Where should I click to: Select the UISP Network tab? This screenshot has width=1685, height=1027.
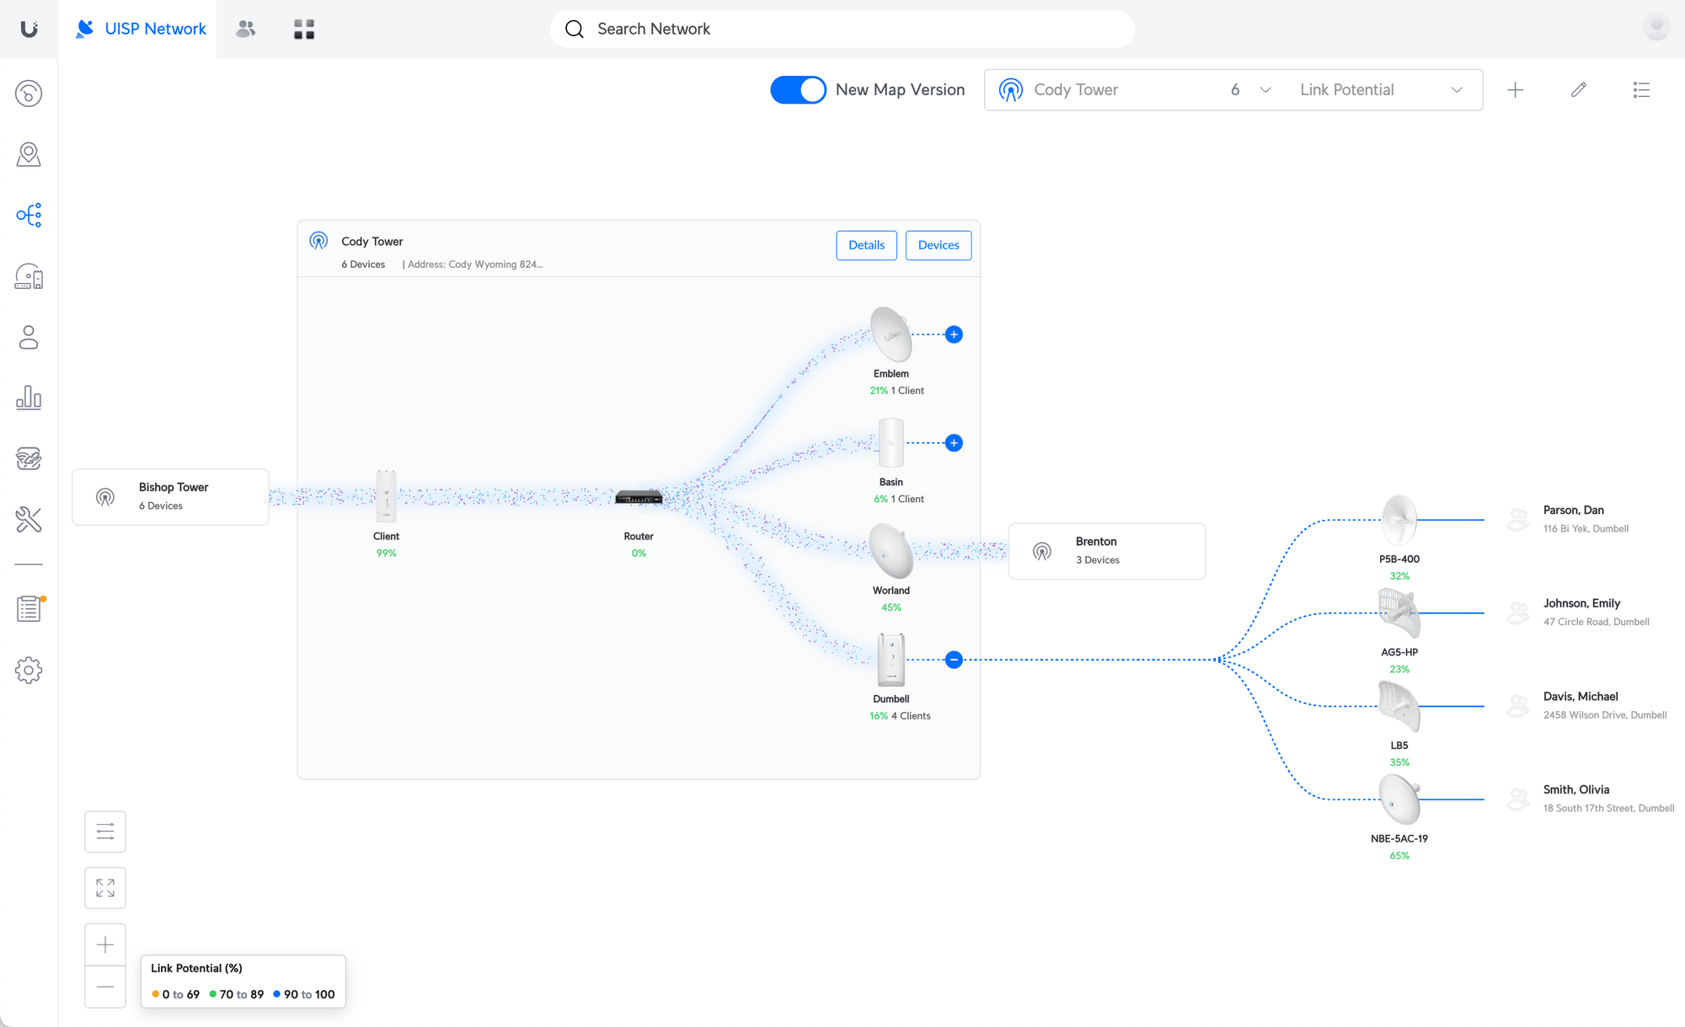[141, 29]
